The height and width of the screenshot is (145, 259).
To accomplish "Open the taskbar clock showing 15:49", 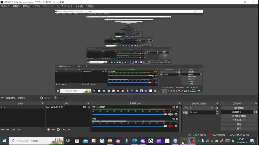I will click(241, 141).
